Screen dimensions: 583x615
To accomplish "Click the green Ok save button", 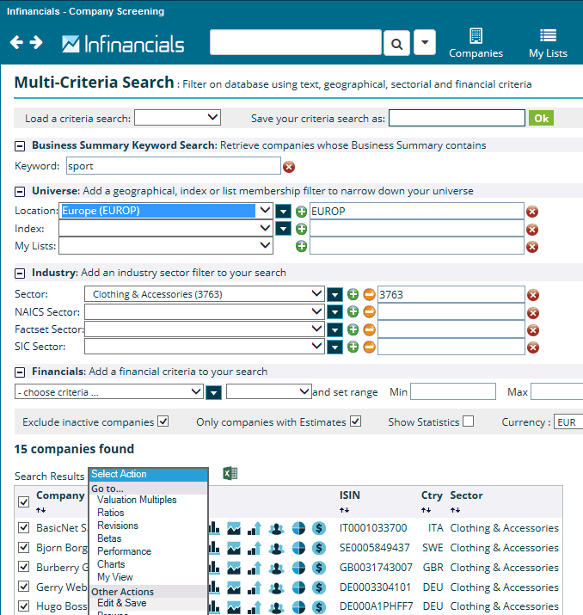I will [x=541, y=118].
